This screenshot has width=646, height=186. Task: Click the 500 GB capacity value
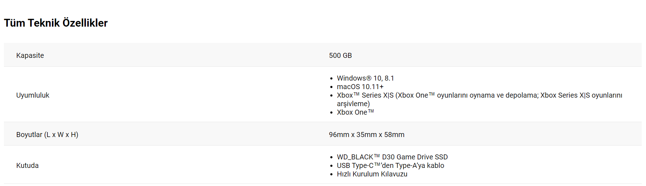(x=340, y=55)
